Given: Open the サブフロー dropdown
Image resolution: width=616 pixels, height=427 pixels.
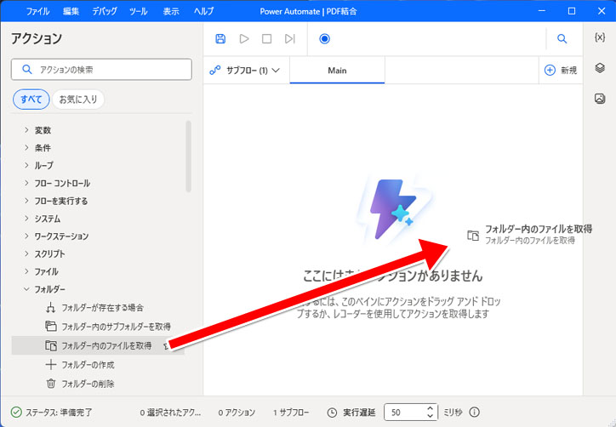Looking at the screenshot, I should (247, 71).
